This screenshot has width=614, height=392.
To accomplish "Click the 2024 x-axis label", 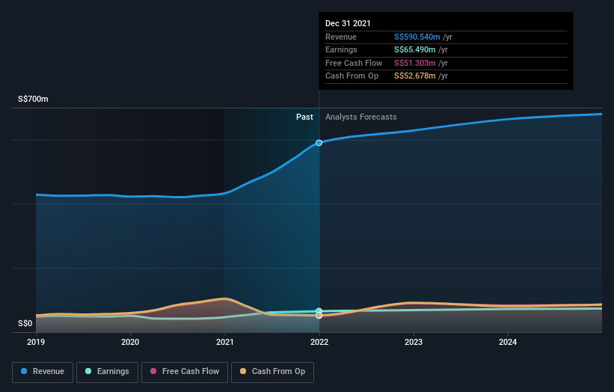I will click(508, 343).
